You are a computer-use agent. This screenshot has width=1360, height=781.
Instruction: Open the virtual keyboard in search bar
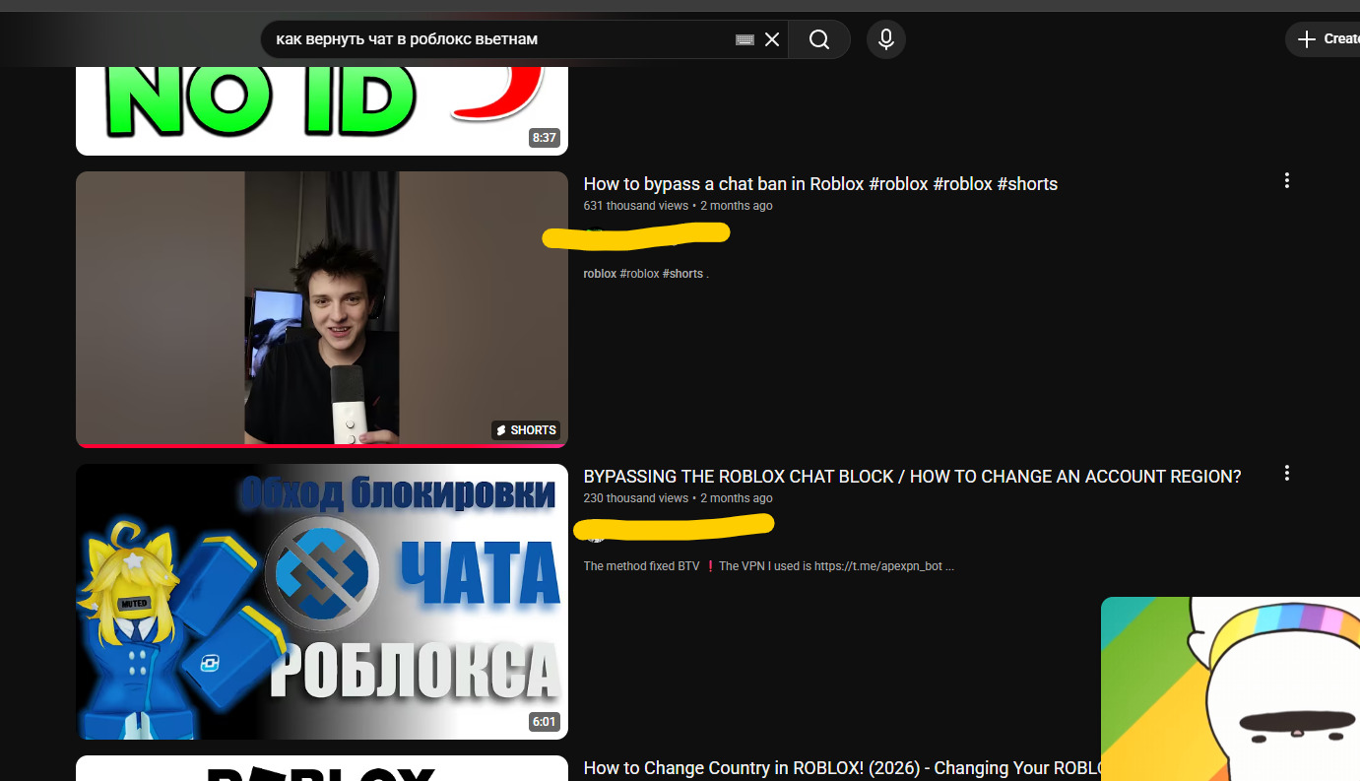click(x=745, y=39)
